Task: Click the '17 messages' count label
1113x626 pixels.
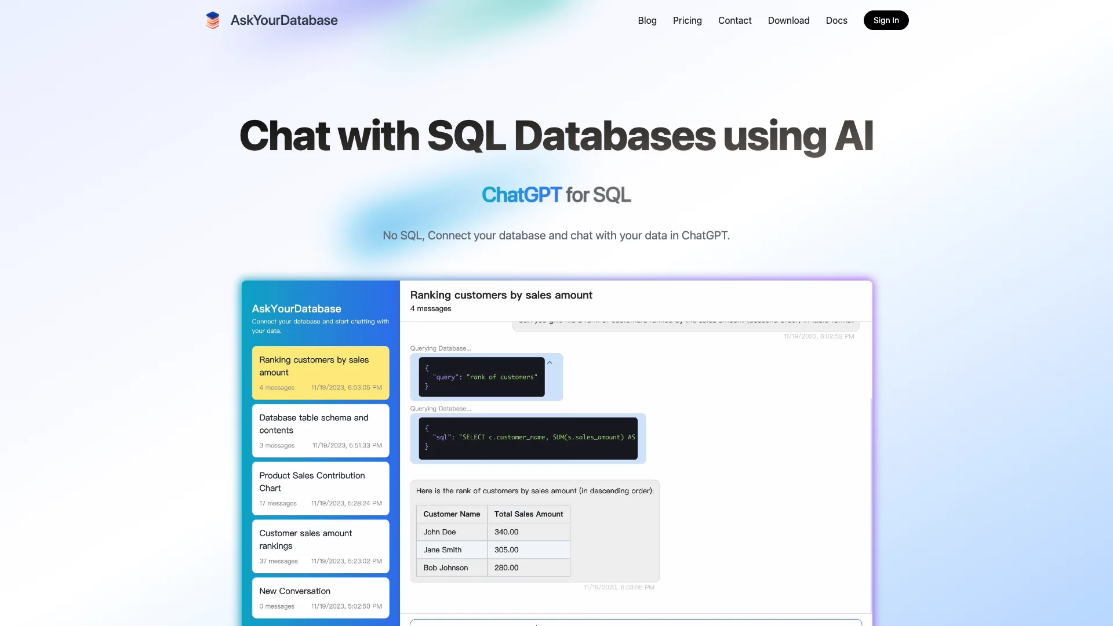Action: click(278, 504)
